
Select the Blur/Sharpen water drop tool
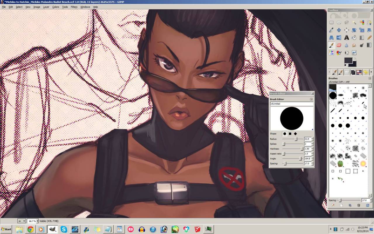coord(347,45)
